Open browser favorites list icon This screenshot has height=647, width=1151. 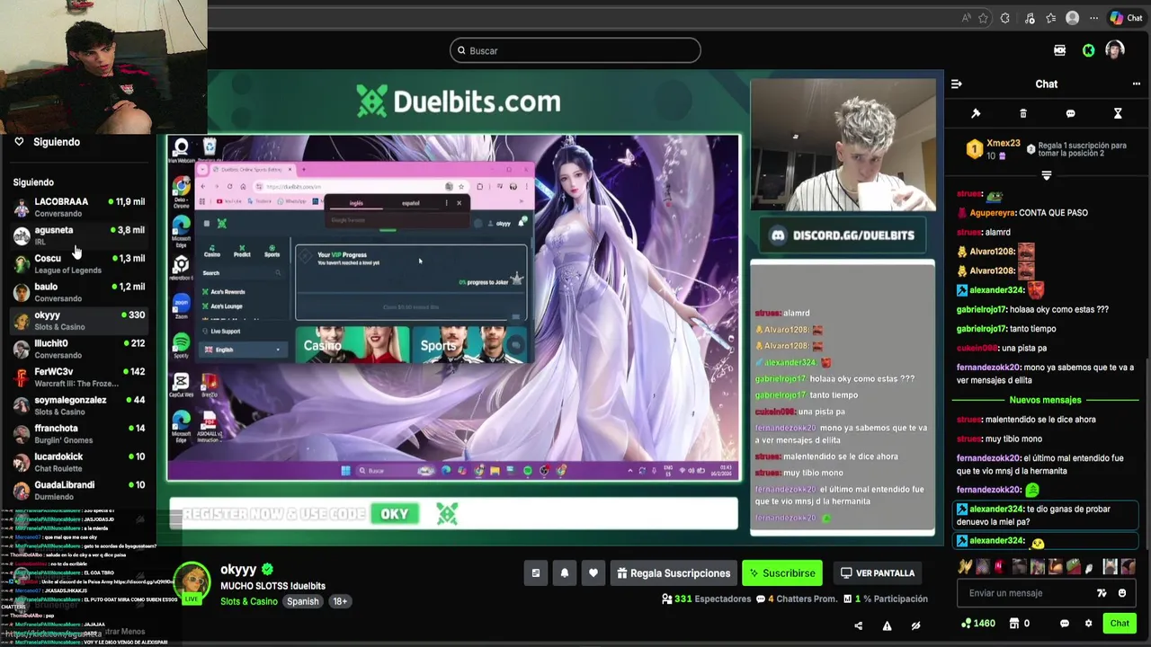[1050, 18]
